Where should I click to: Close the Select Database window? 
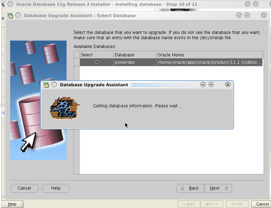point(264,15)
